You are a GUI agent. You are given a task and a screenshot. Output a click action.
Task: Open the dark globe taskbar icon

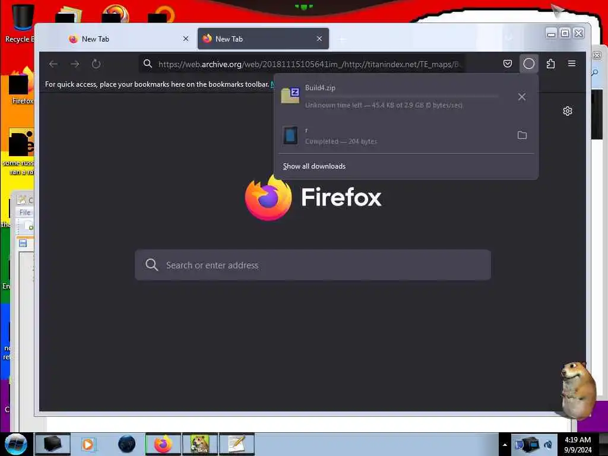[126, 444]
